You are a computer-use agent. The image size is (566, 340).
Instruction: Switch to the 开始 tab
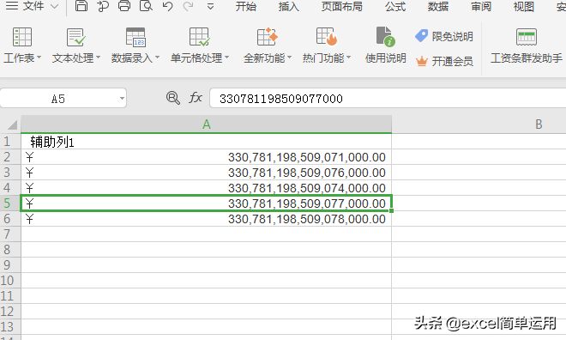(246, 6)
